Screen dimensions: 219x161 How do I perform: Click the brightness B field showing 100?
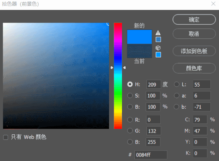(x=153, y=107)
